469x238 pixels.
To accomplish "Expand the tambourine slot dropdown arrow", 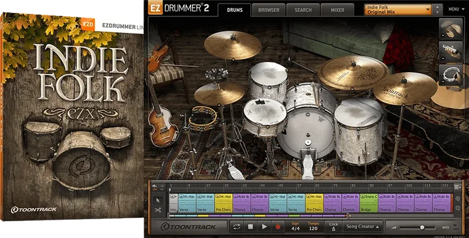I will pos(443,83).
